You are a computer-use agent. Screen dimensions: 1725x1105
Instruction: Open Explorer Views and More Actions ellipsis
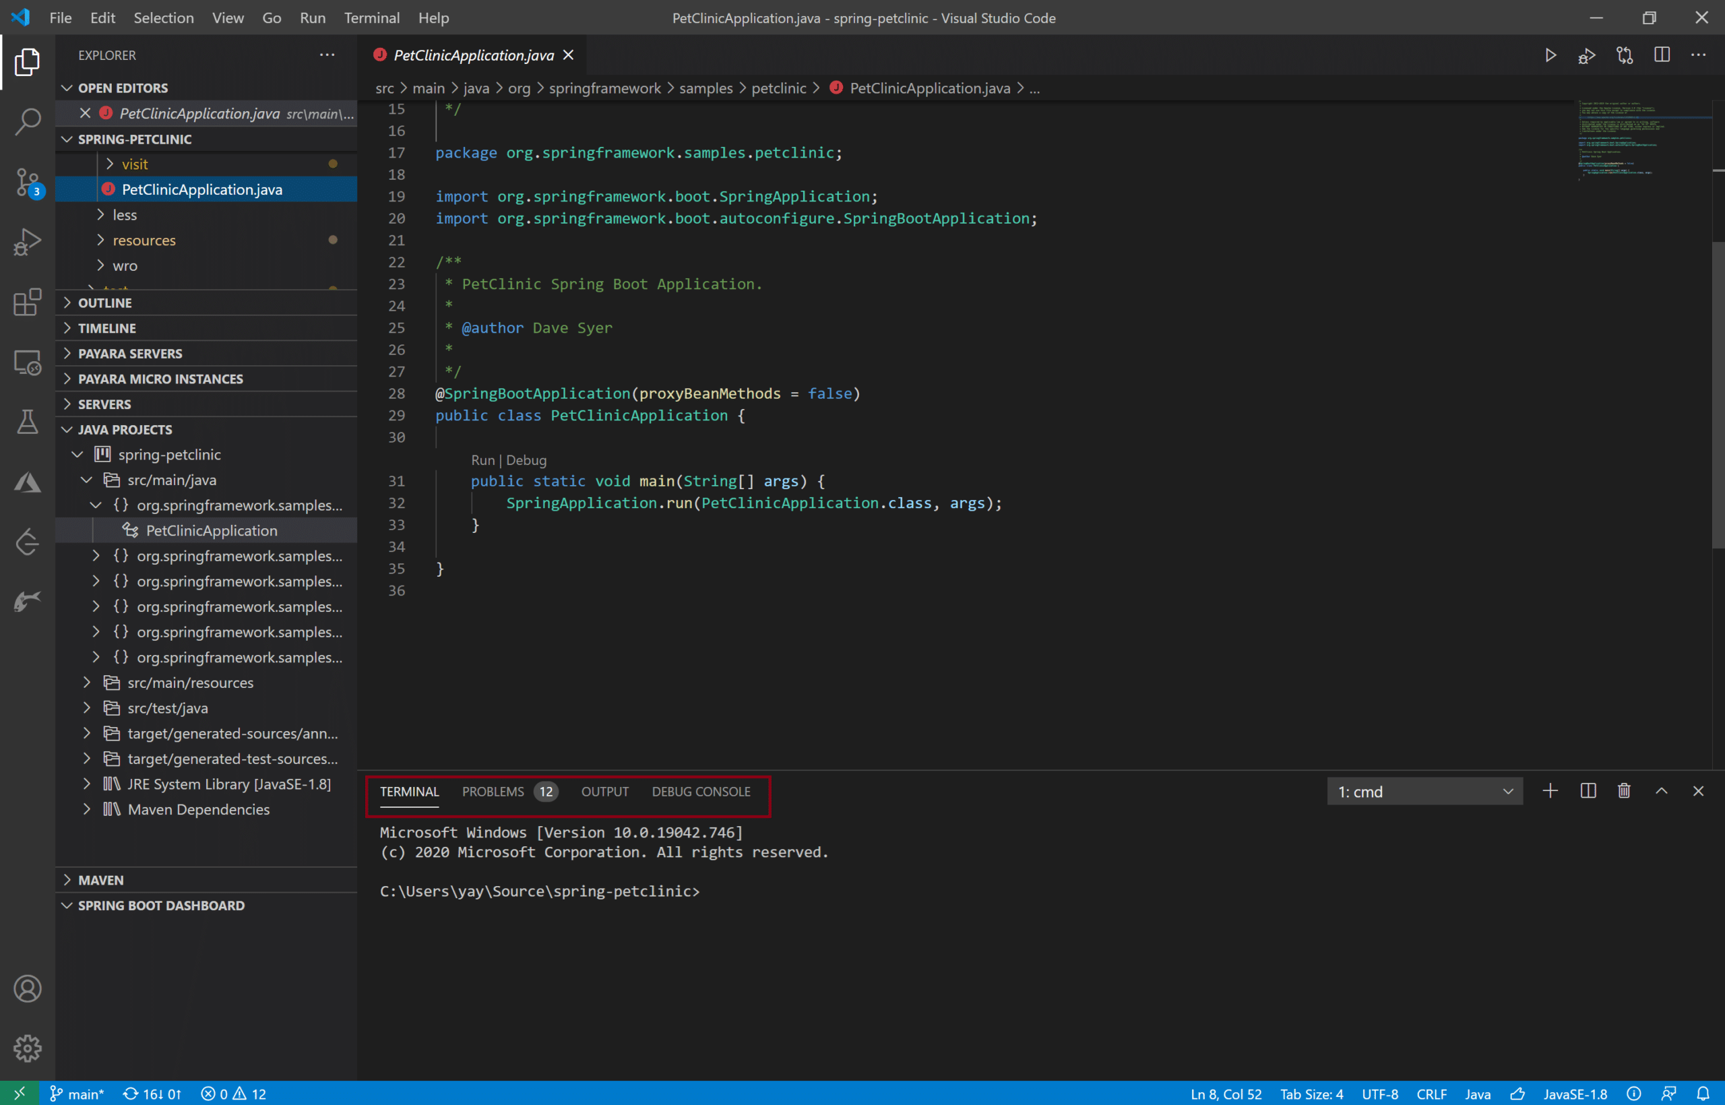pos(327,55)
